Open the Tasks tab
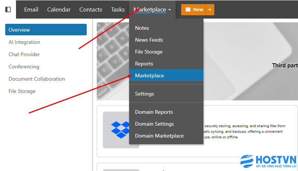 118,10
